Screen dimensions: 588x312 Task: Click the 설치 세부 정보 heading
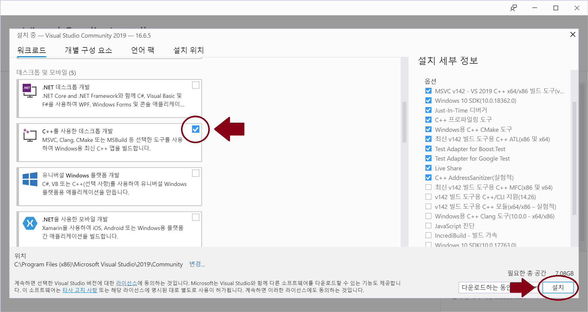[x=448, y=61]
